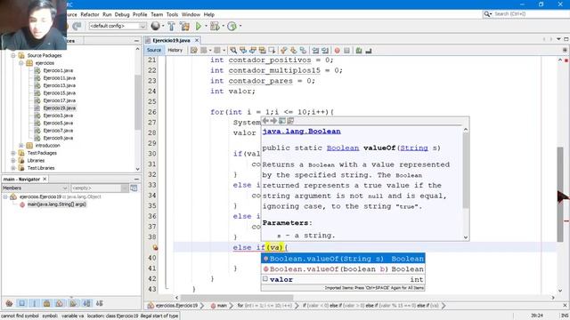Click the Find Previous Occurrence icon
Image resolution: width=570 pixels, height=320 pixels.
[x=243, y=51]
